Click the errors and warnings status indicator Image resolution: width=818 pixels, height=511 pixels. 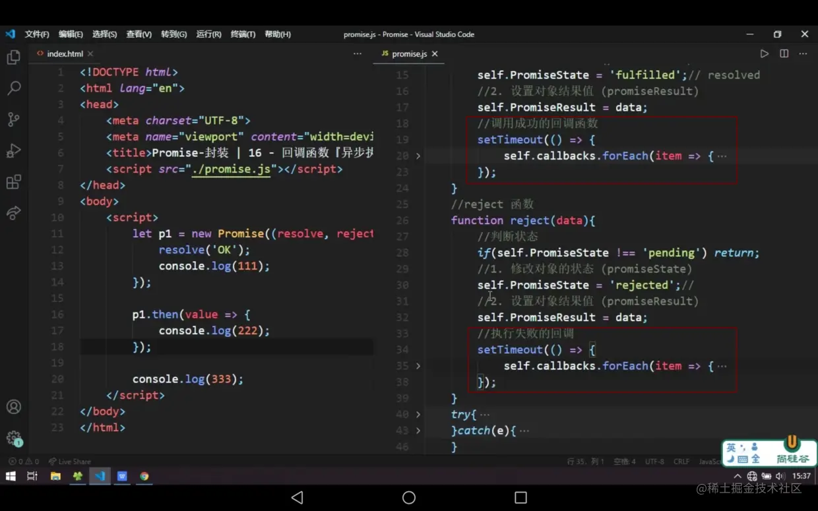[24, 462]
